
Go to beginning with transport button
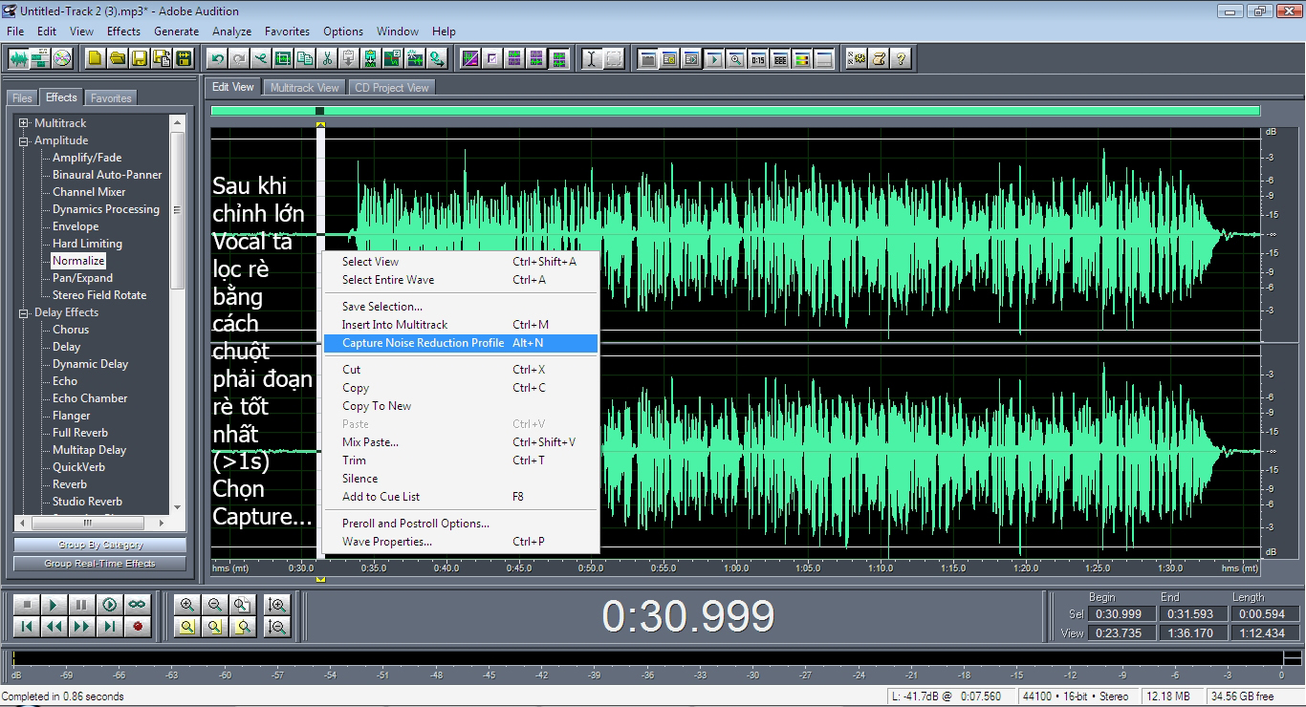coord(27,627)
